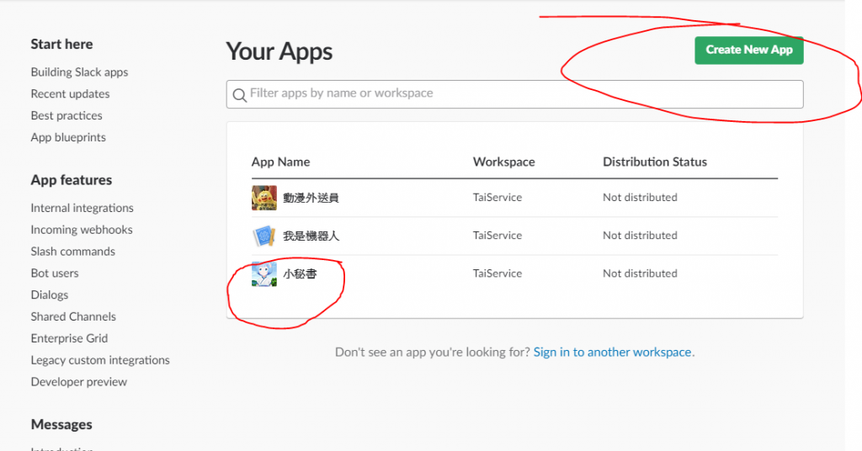This screenshot has width=862, height=451.
Task: Open Bot users page
Action: pos(55,273)
